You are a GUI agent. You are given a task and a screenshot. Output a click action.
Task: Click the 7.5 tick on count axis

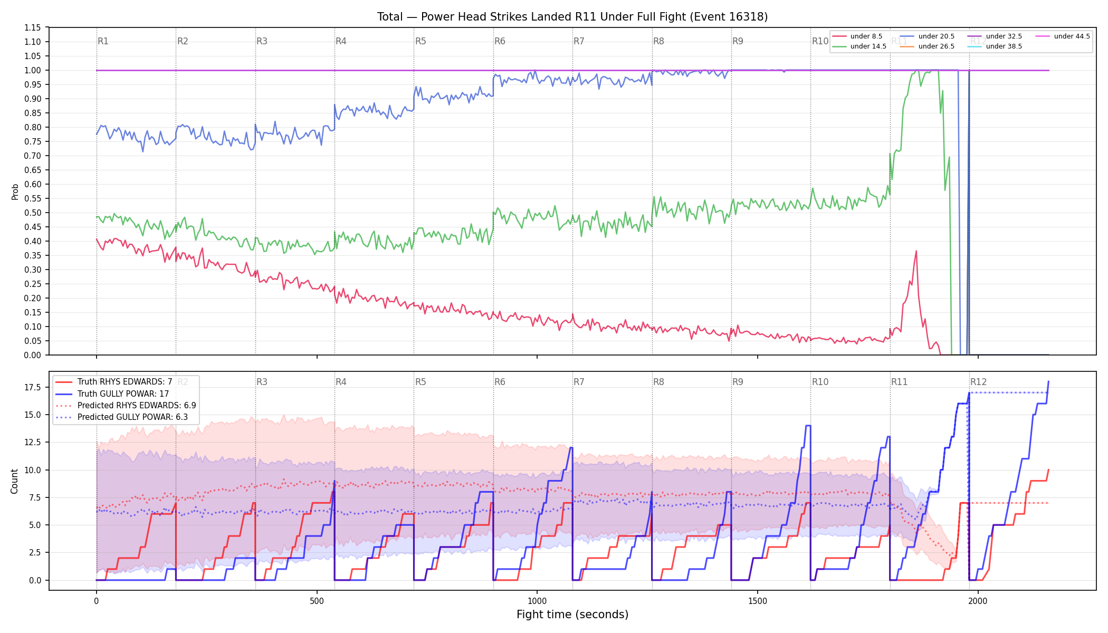36,497
